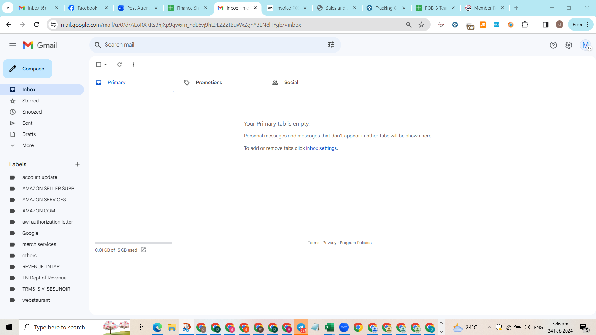
Task: Open Task View on taskbar
Action: pyautogui.click(x=140, y=328)
